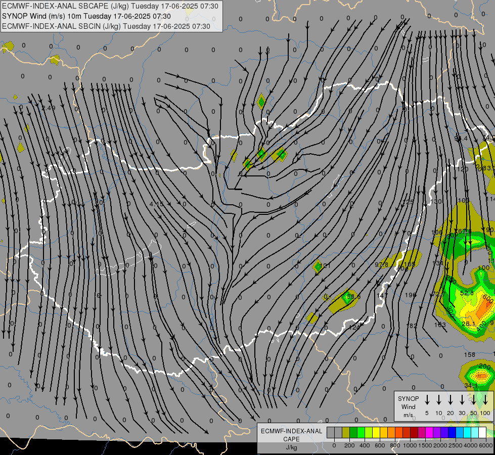495x455 pixels.
Task: Click the 30 m/s wind arrow in legend
Action: (462, 400)
